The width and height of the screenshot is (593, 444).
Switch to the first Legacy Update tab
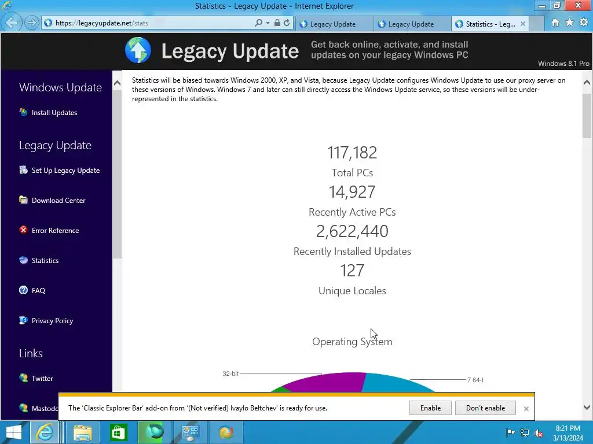[x=334, y=24]
